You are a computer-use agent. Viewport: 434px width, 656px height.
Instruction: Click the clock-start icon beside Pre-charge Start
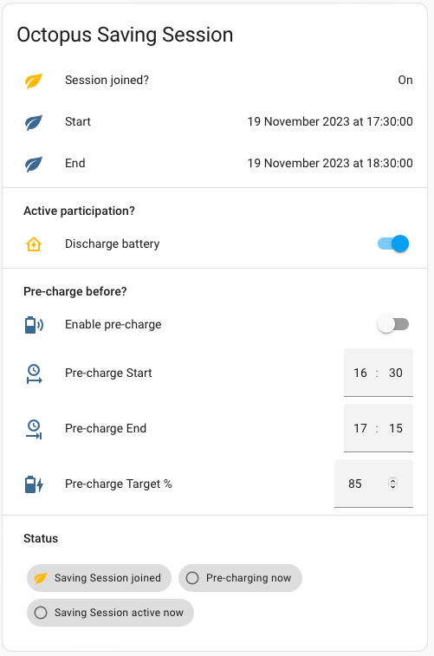(x=34, y=373)
